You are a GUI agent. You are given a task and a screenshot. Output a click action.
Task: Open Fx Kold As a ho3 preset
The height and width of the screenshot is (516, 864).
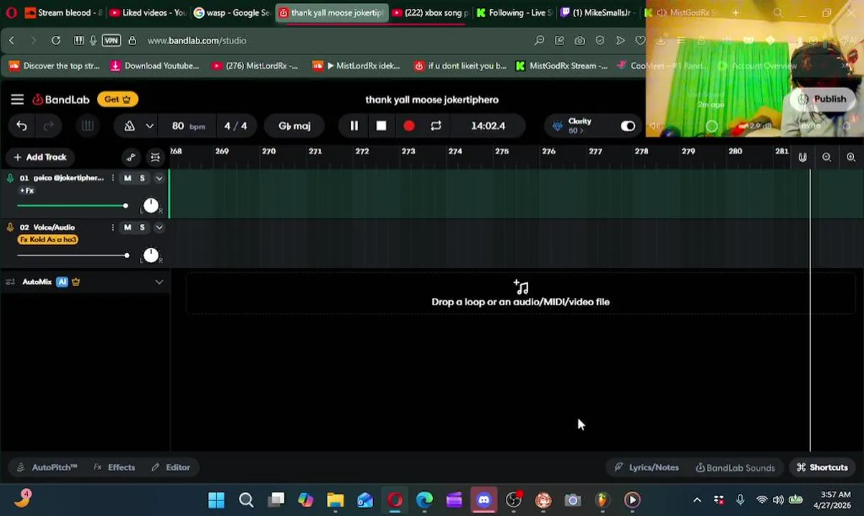coord(48,239)
